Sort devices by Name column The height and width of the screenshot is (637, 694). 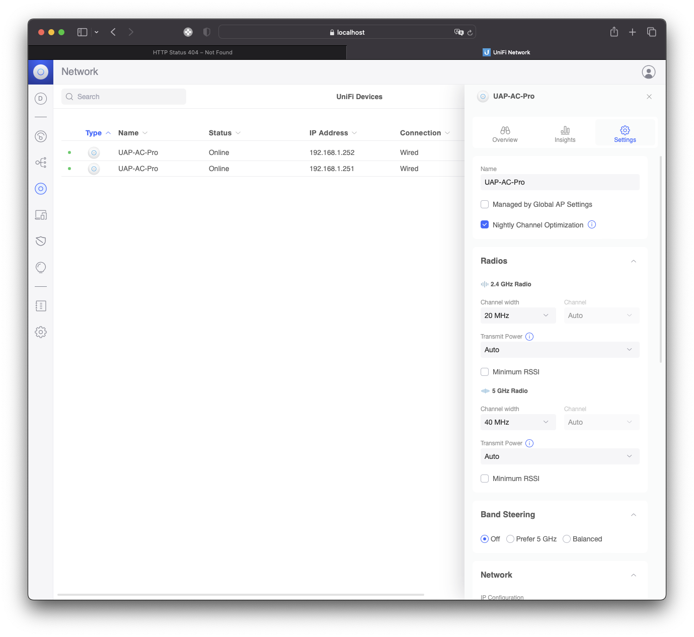[133, 133]
